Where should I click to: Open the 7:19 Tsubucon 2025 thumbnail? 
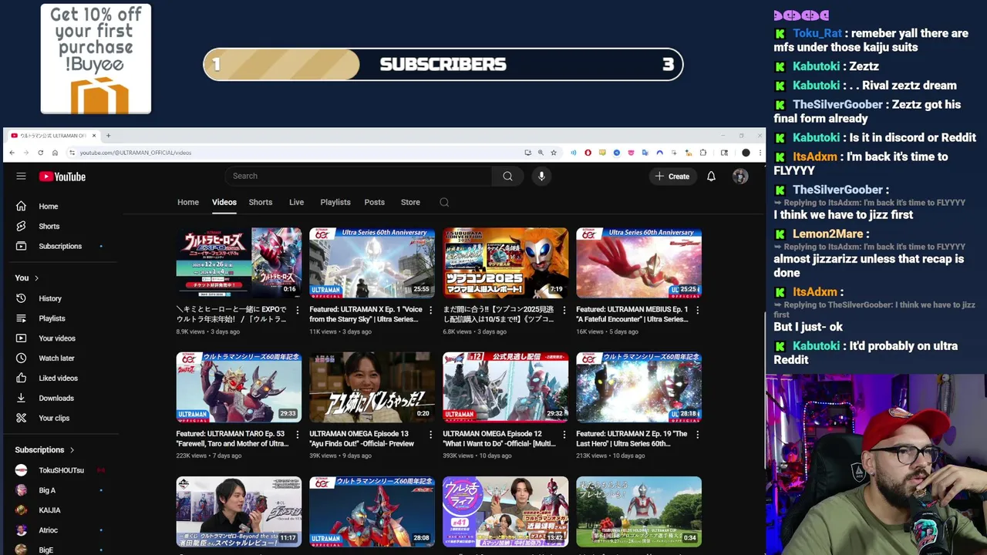505,263
